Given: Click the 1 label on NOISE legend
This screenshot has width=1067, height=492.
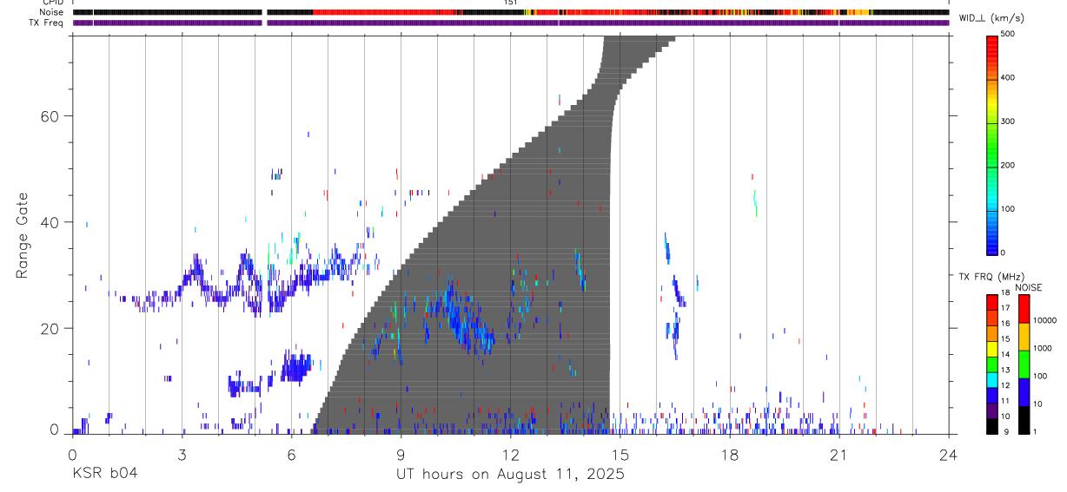Looking at the screenshot, I should click(x=1033, y=431).
